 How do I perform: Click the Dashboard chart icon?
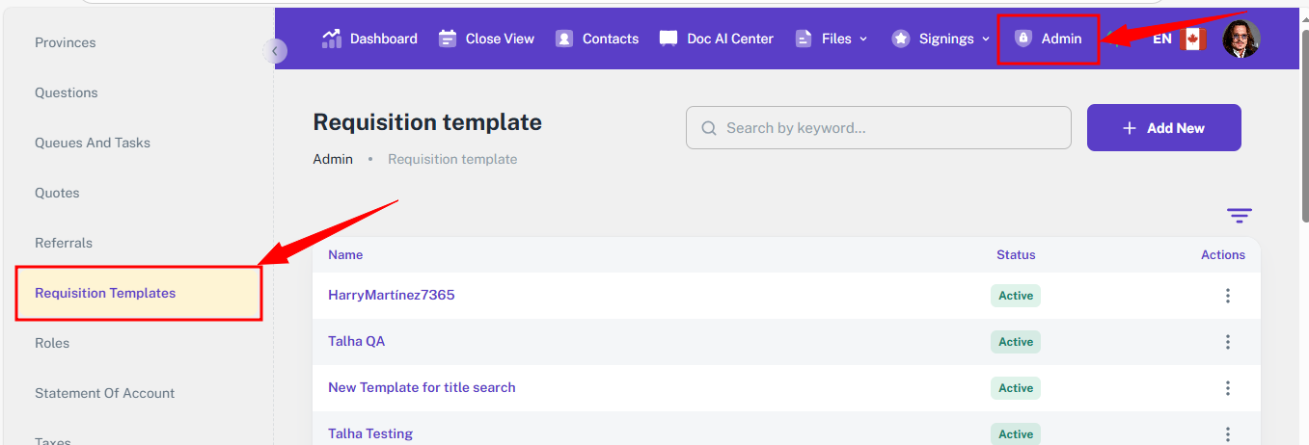332,39
